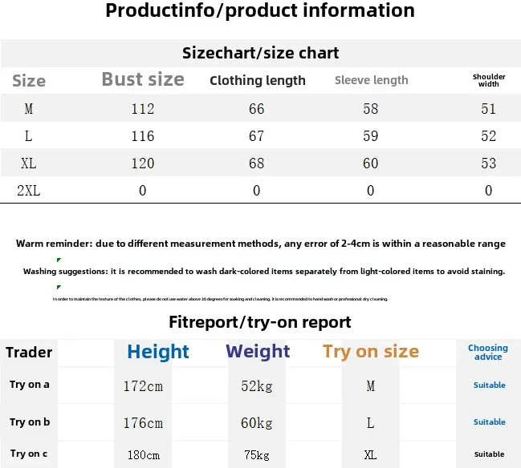
Task: Click the 176cm height value
Action: pos(143,423)
